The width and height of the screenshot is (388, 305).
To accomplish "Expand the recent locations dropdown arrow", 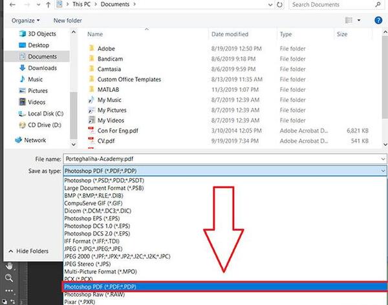I will tap(38, 5).
